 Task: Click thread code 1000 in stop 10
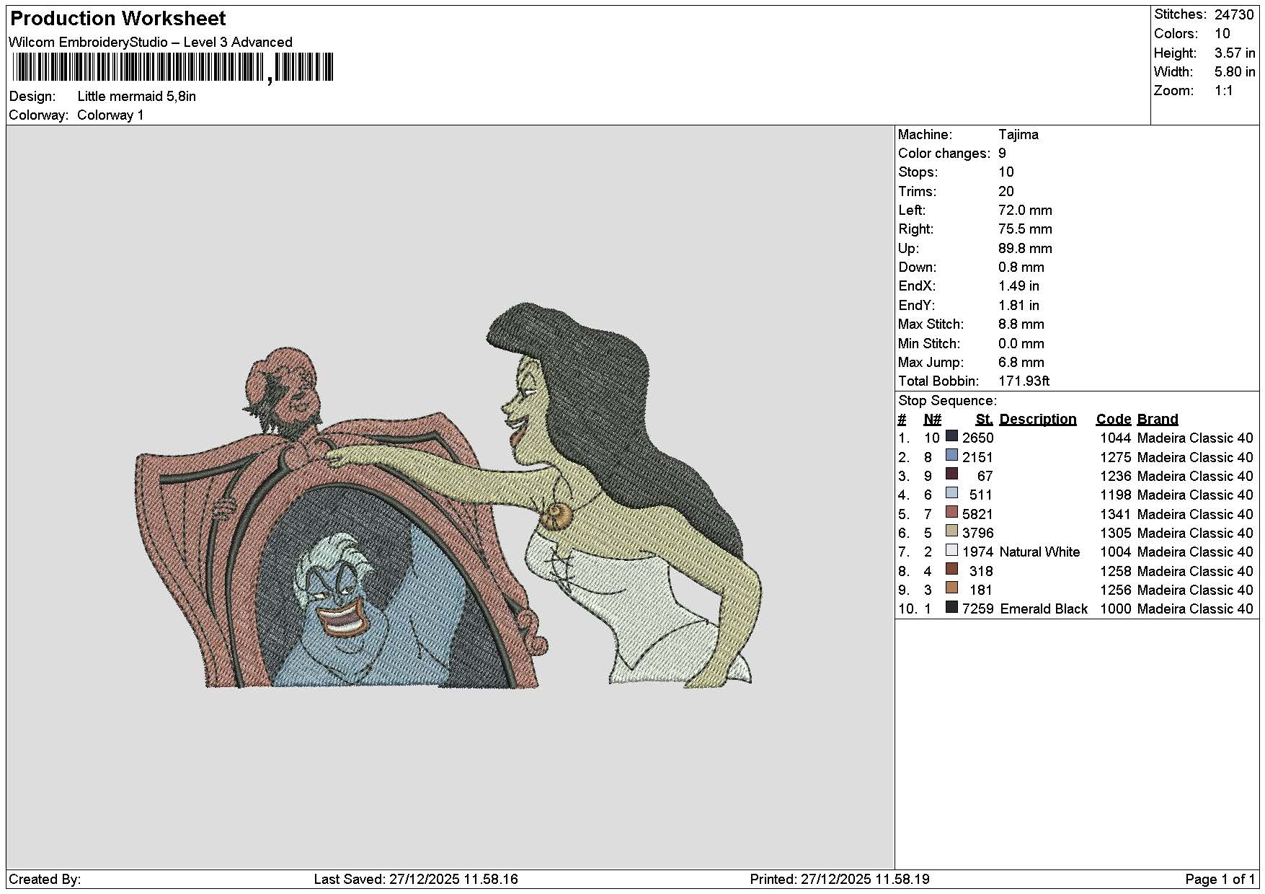coord(1116,609)
